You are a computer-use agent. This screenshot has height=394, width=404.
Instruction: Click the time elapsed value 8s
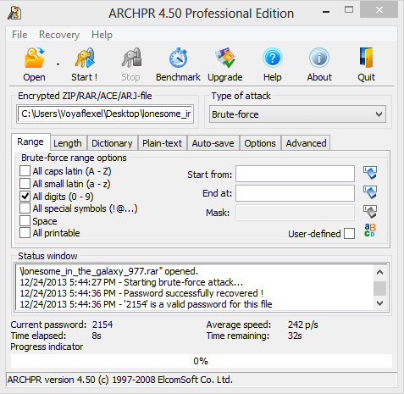tap(97, 336)
